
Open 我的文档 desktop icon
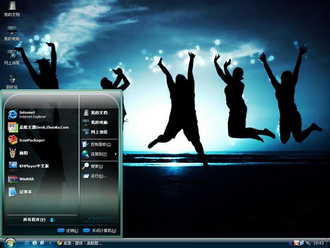12,8
